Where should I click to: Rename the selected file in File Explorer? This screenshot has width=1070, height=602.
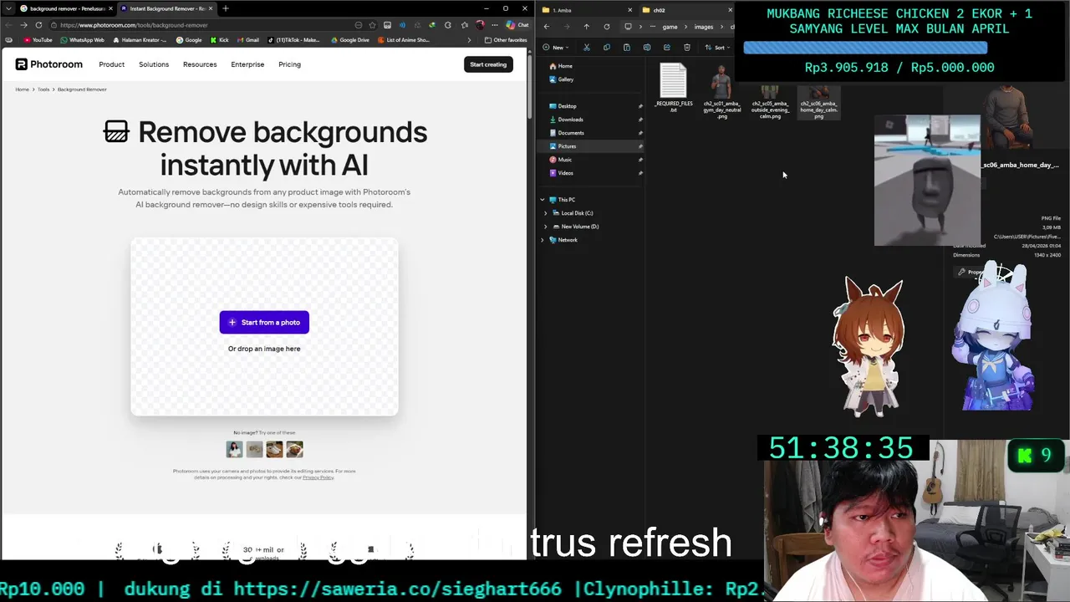[x=647, y=48]
